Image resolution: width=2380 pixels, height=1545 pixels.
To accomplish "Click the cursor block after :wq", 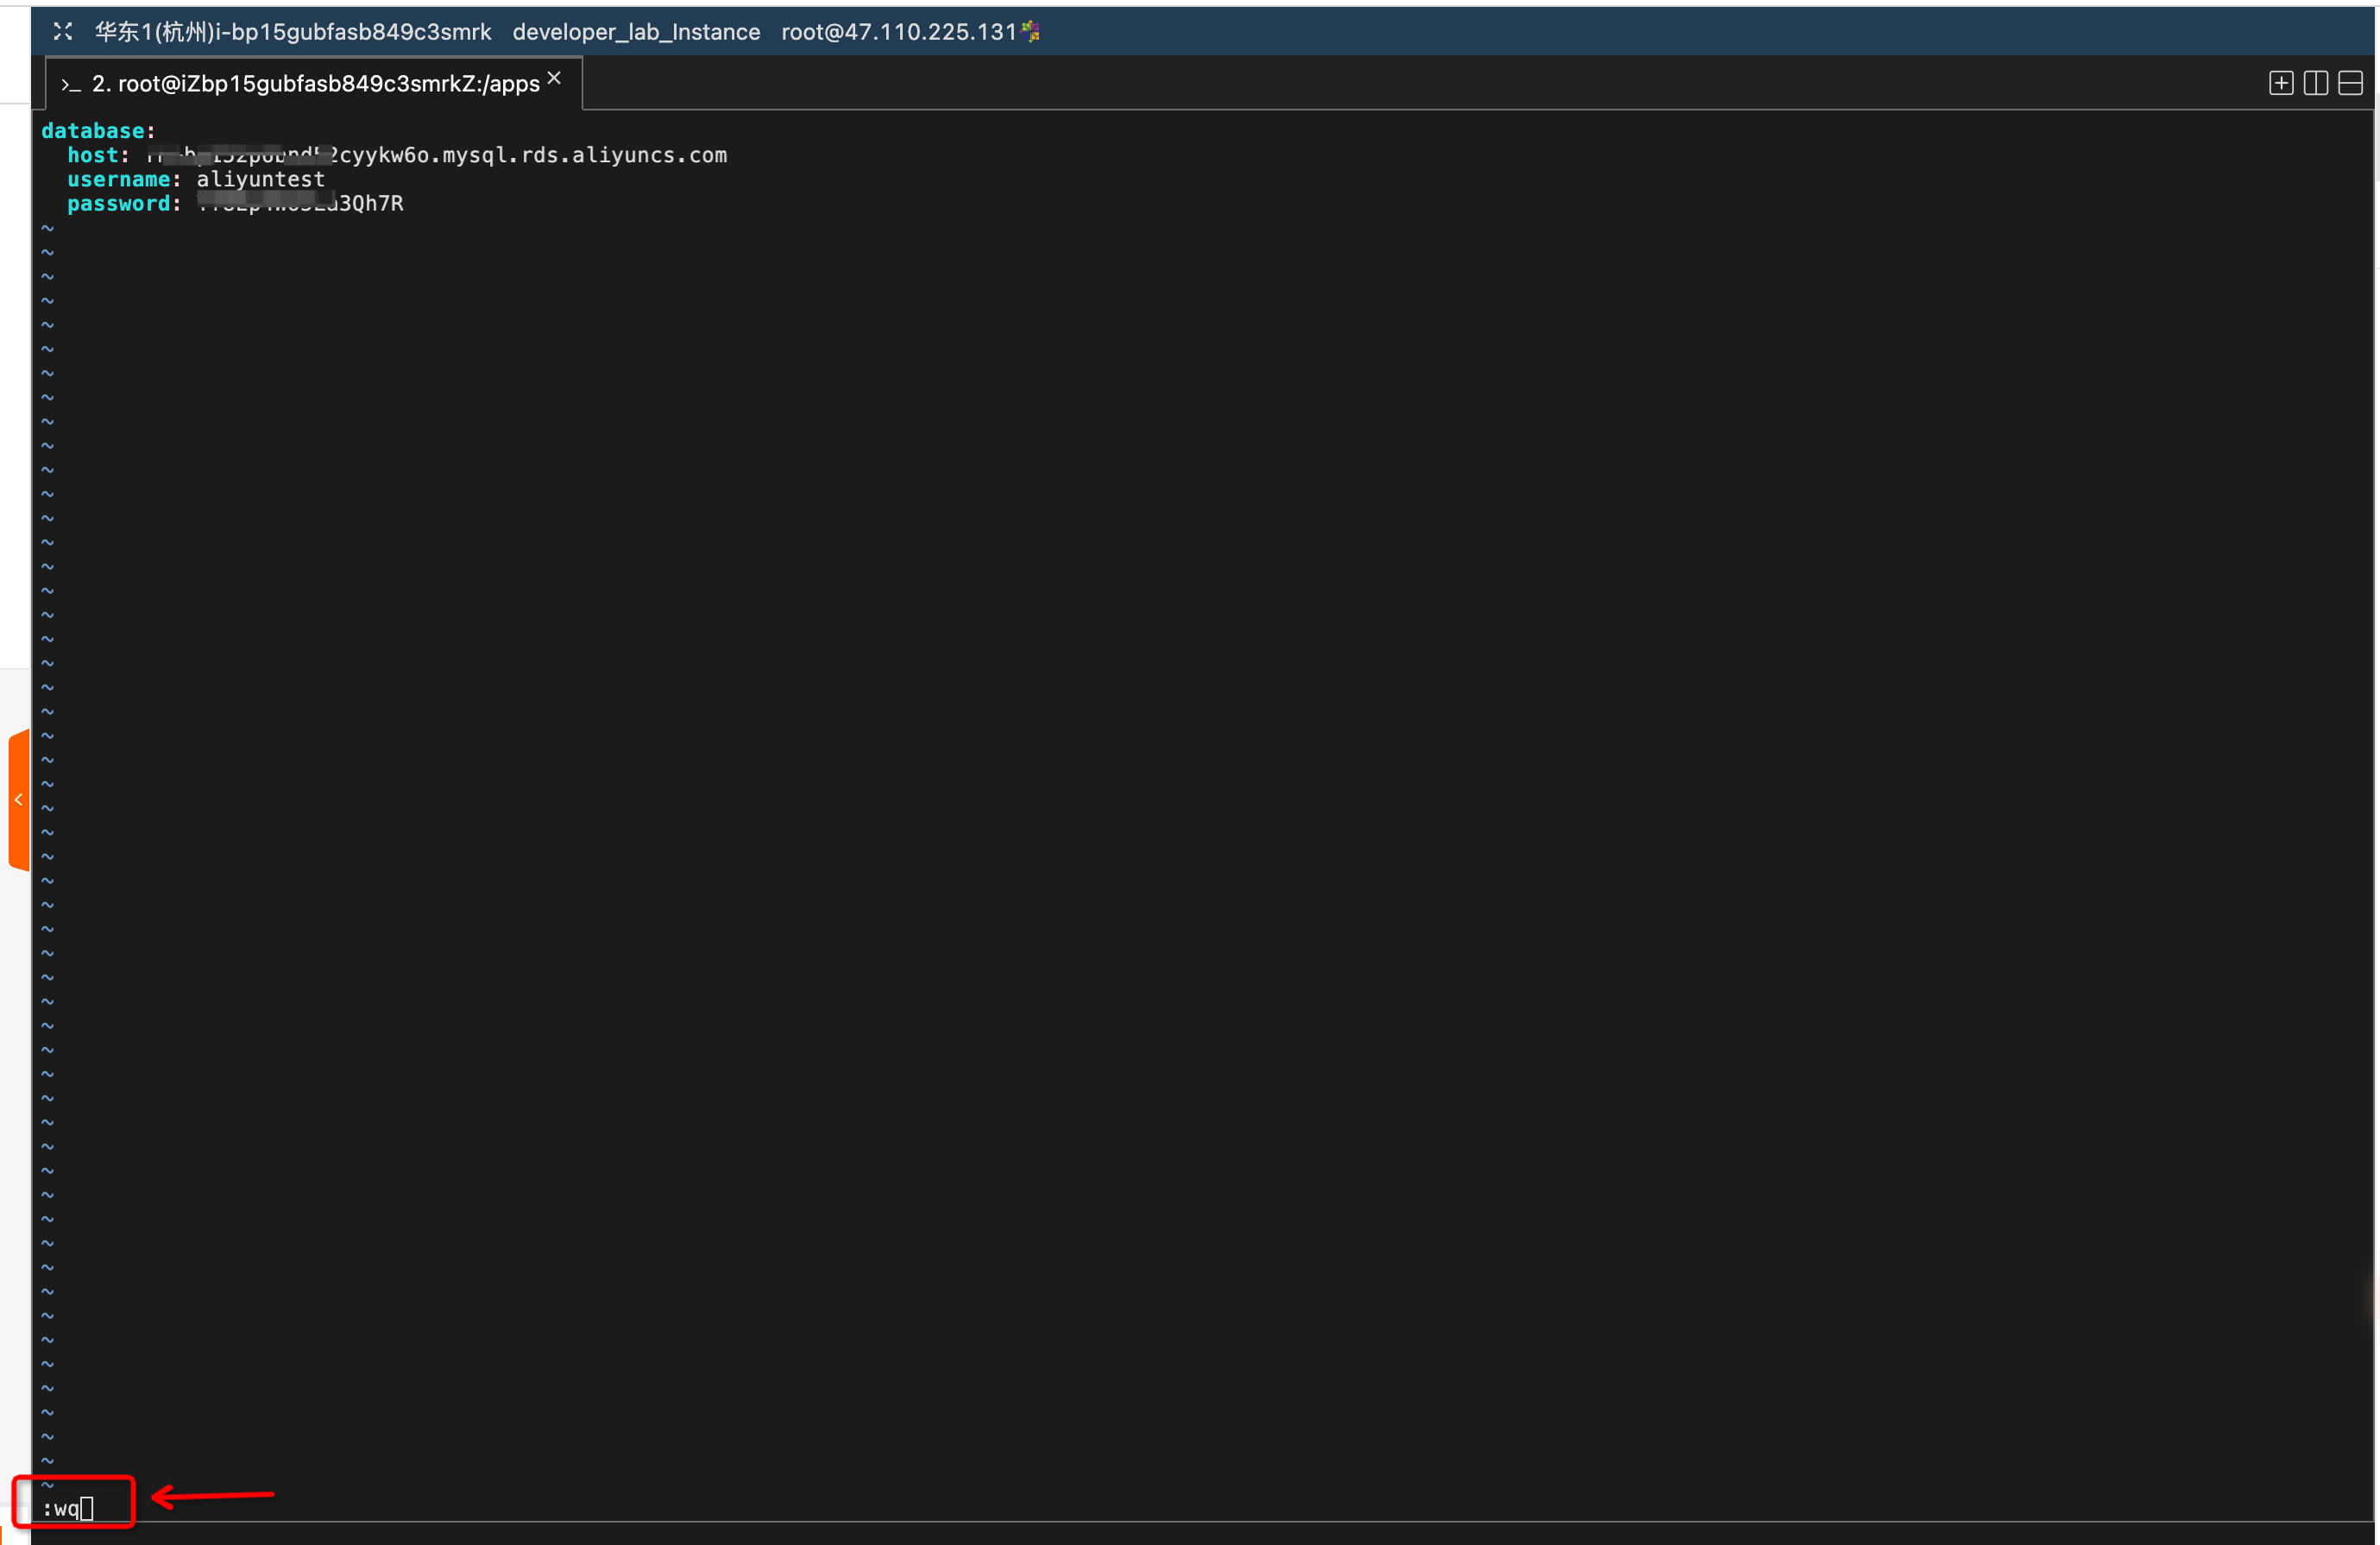I will [87, 1508].
